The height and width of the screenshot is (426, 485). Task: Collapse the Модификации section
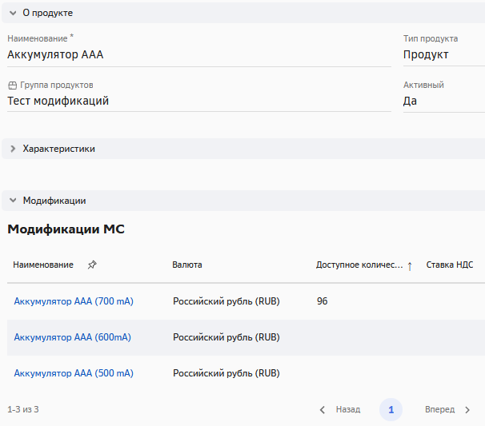coord(14,201)
